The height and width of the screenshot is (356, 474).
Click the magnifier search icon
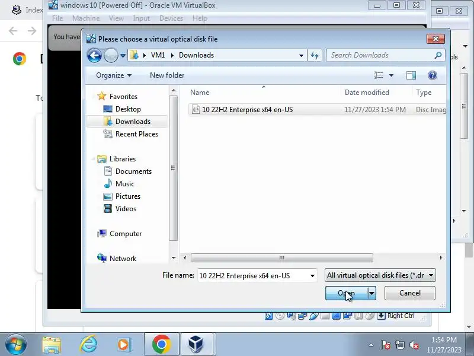pos(438,55)
